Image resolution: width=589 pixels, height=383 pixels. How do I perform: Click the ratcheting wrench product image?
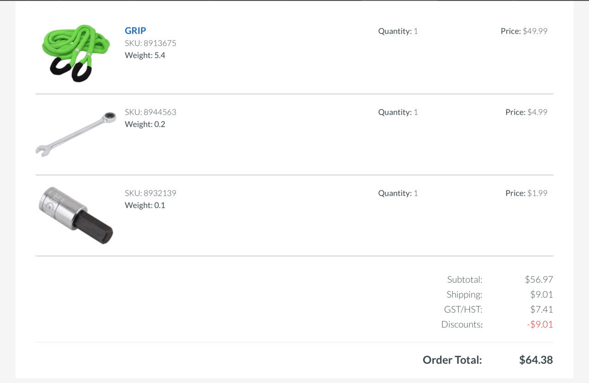pos(76,134)
